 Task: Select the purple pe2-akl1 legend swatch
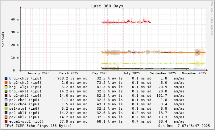(x=6, y=113)
